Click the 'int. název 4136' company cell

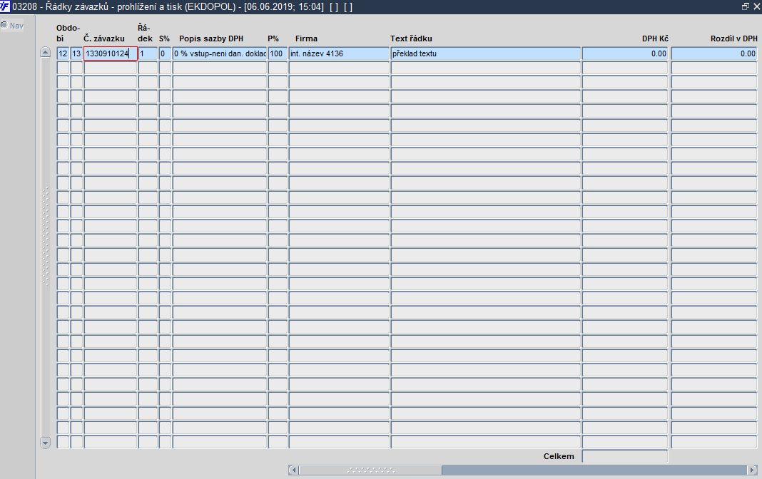(x=339, y=53)
